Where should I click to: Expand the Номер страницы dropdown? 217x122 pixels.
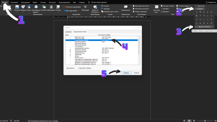(147, 12)
